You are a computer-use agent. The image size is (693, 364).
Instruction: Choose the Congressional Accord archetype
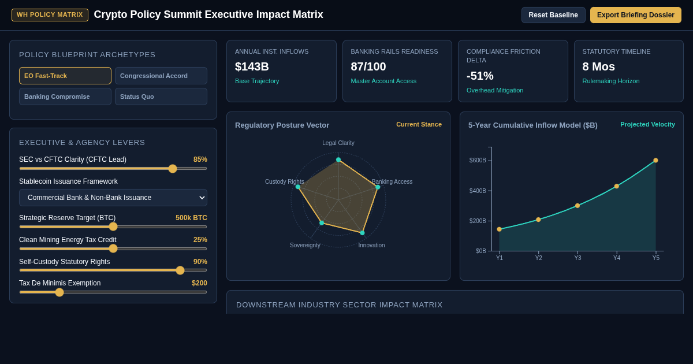click(161, 76)
